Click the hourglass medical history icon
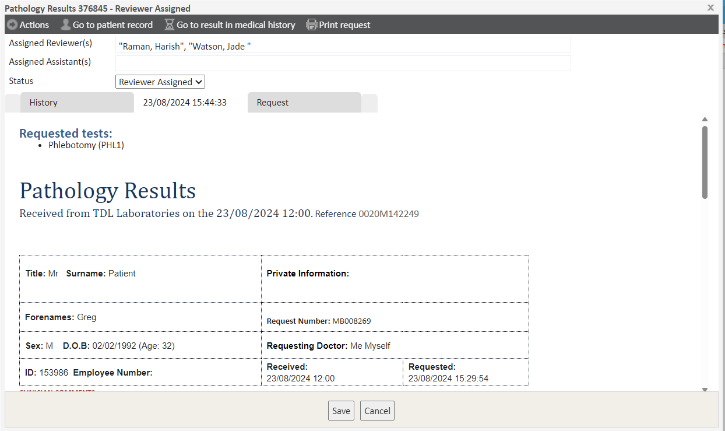This screenshot has height=431, width=725. pos(170,24)
